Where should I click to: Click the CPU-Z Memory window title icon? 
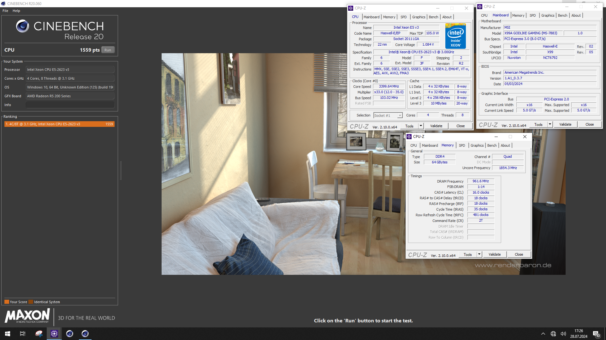[x=409, y=137]
